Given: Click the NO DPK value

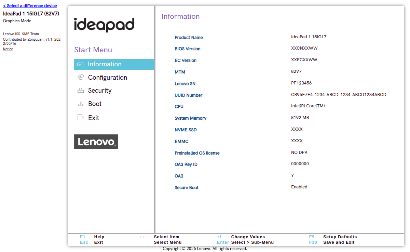Looking at the screenshot, I should 299,152.
